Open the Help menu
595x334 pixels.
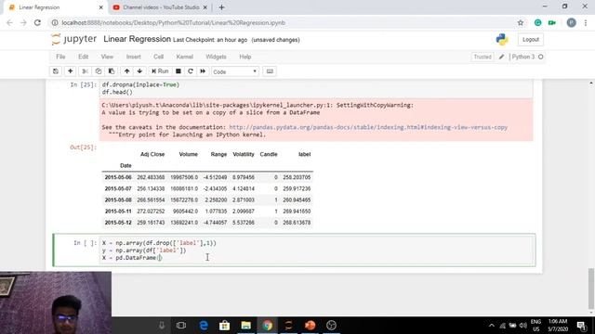point(245,57)
